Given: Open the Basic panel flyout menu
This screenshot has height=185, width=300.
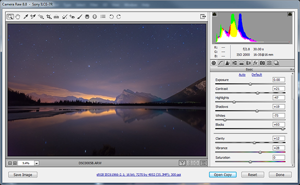Looking at the screenshot, I should (x=292, y=69).
